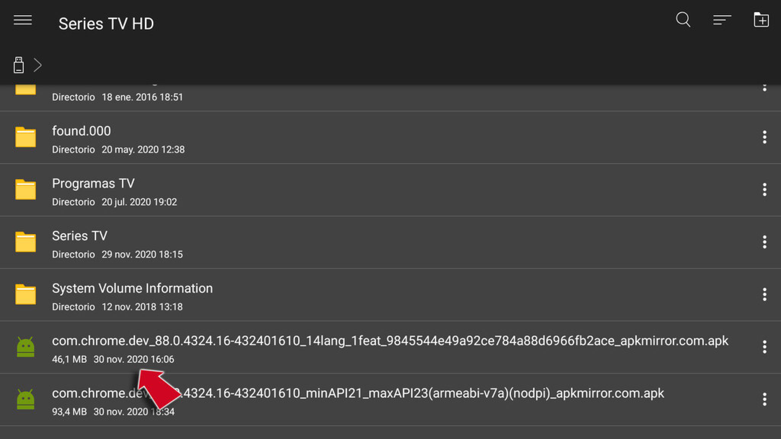Select the 14lang_1feat apkmirror APK file

coord(390,341)
